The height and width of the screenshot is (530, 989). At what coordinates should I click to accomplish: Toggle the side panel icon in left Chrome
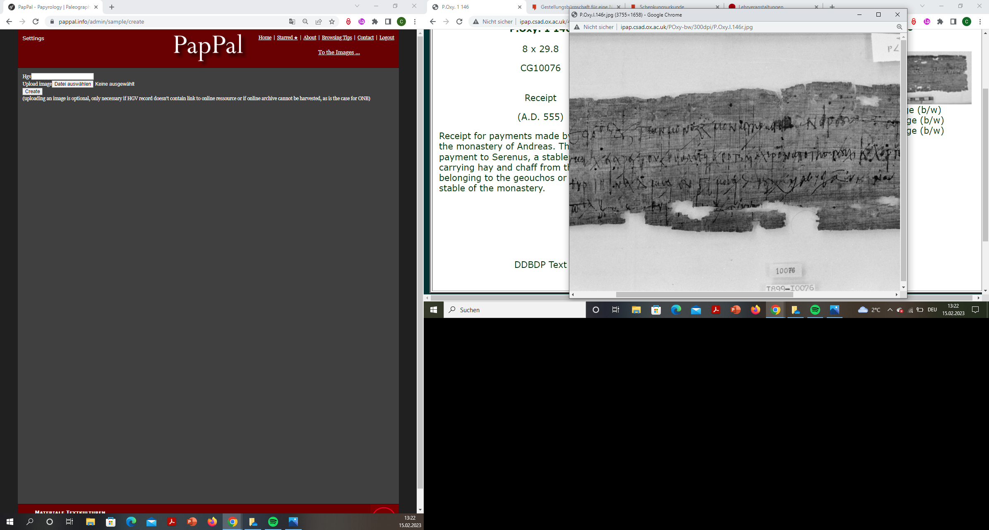pyautogui.click(x=388, y=22)
